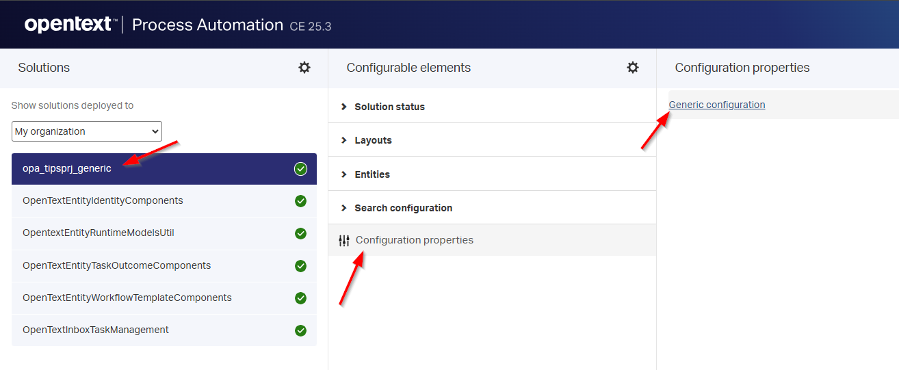Select the OpenTextInboxTaskManagement solution

[96, 330]
